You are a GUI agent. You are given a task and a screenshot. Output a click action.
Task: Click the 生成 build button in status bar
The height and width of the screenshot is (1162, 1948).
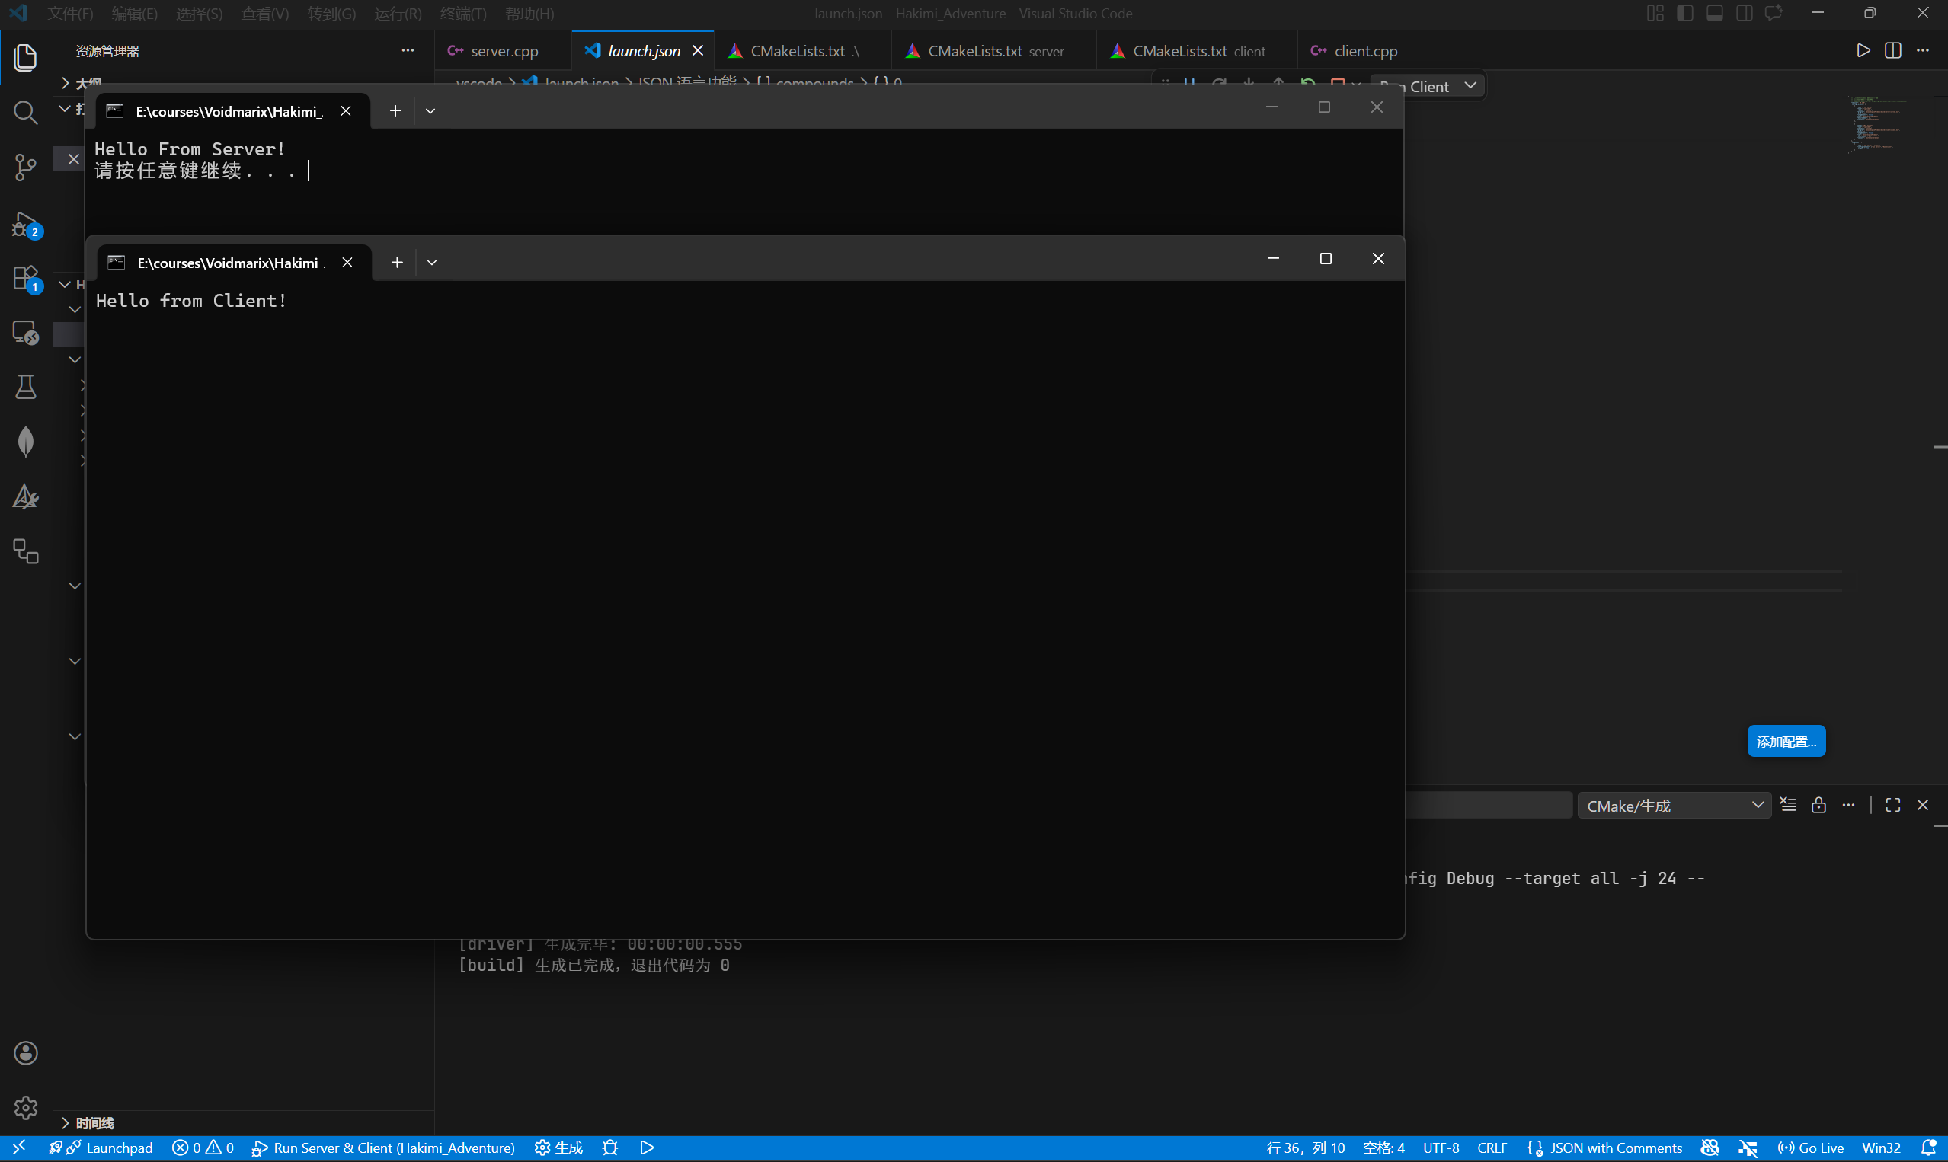(x=558, y=1148)
